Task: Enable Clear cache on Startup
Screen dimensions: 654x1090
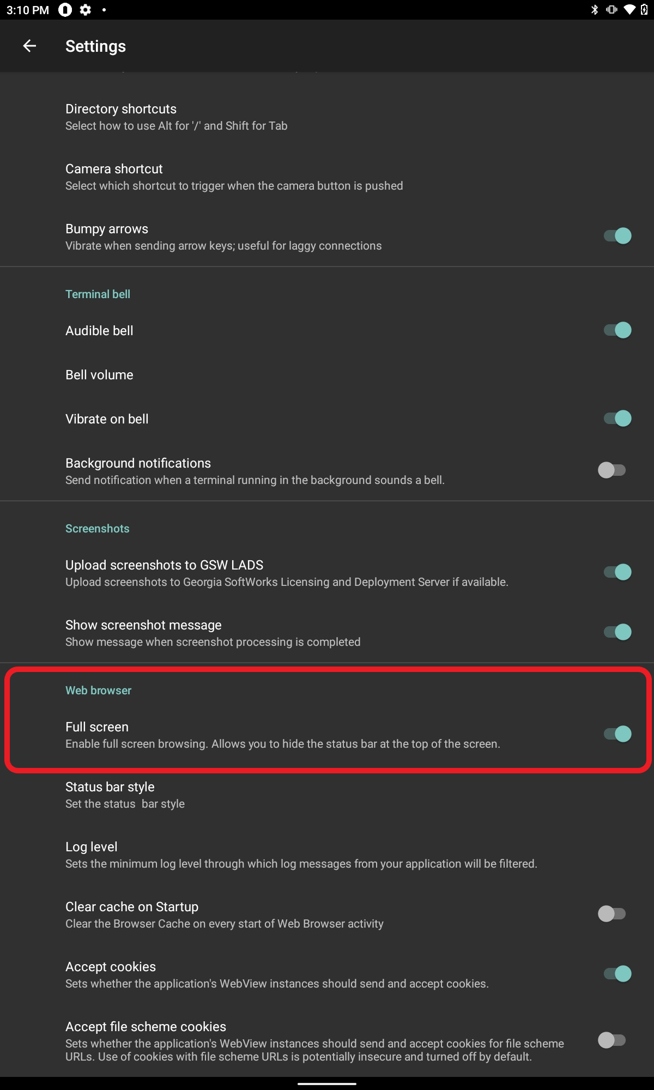Action: pos(612,913)
